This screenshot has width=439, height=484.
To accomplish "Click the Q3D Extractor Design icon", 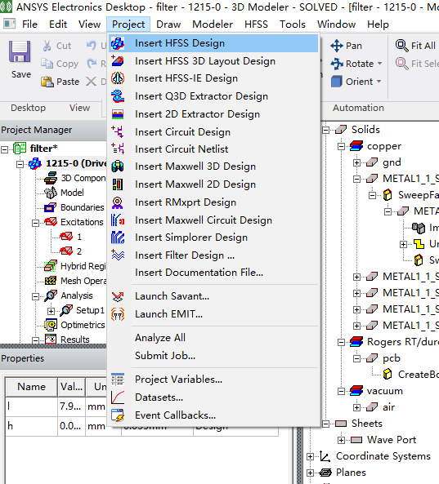I will pos(118,96).
